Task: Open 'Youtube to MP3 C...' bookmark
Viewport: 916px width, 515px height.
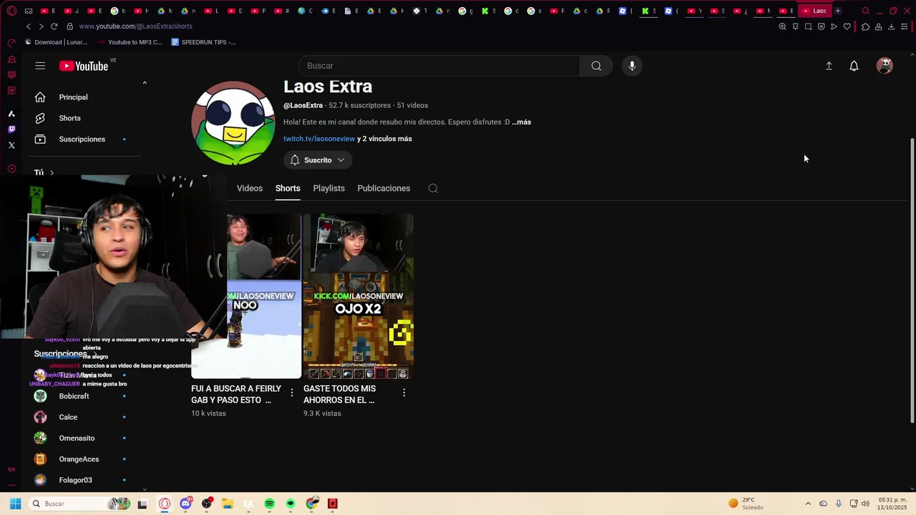Action: click(130, 42)
